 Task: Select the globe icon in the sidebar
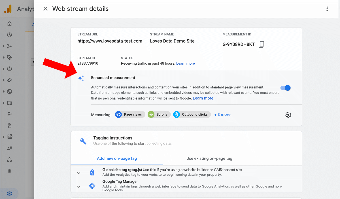coord(9,91)
